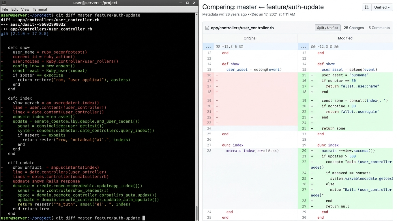
Task: Click 'const react = Ruby_user(index()' terminal line
Action: pyautogui.click(x=50, y=71)
